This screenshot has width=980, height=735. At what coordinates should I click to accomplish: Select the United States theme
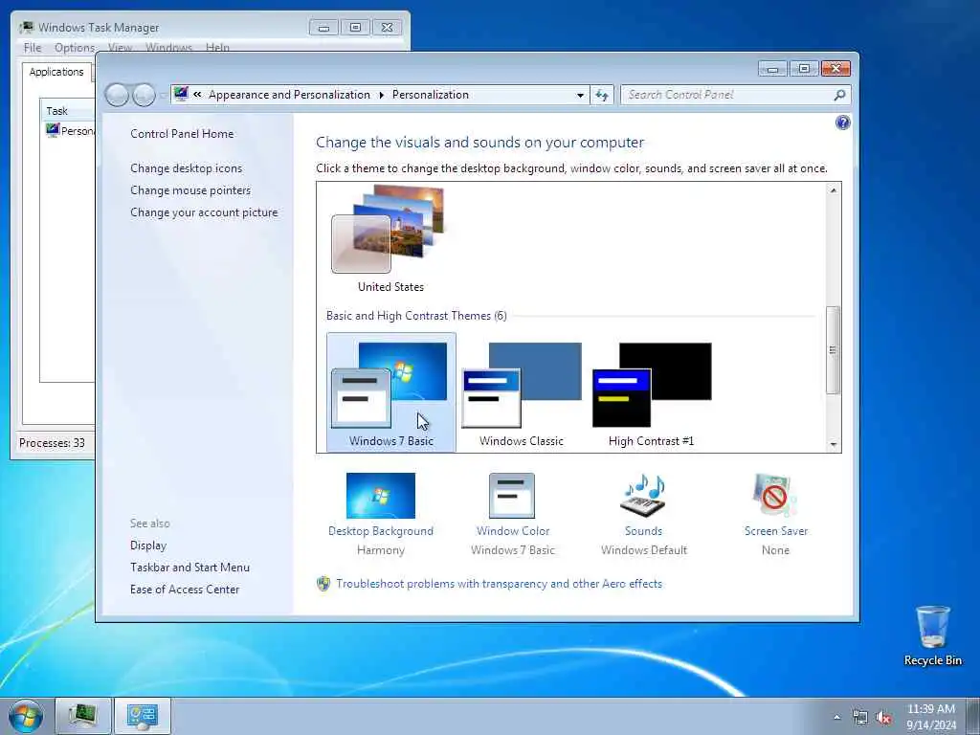click(390, 239)
